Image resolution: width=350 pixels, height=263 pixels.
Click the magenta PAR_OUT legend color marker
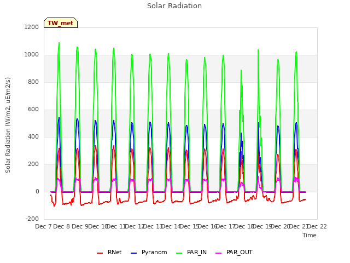(x=219, y=253)
